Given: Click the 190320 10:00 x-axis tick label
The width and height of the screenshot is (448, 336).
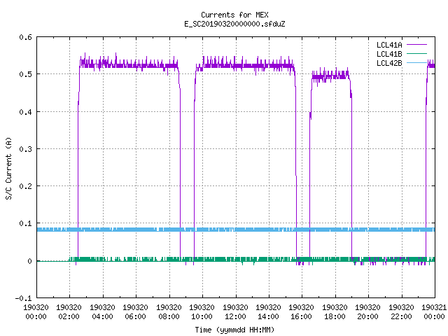Looking at the screenshot, I should coord(202,312).
